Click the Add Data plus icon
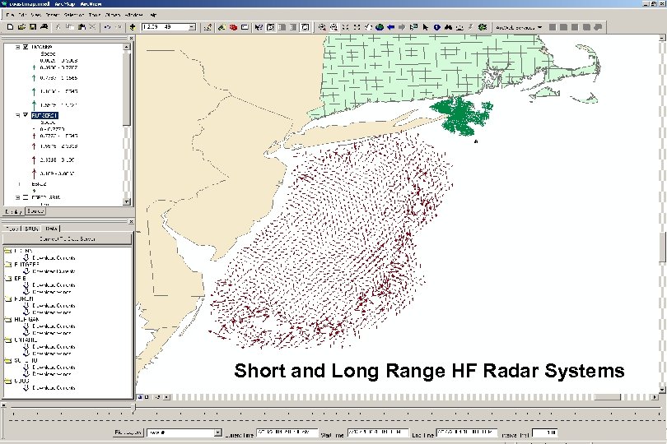Viewport: 667px width, 444px height. 133,27
